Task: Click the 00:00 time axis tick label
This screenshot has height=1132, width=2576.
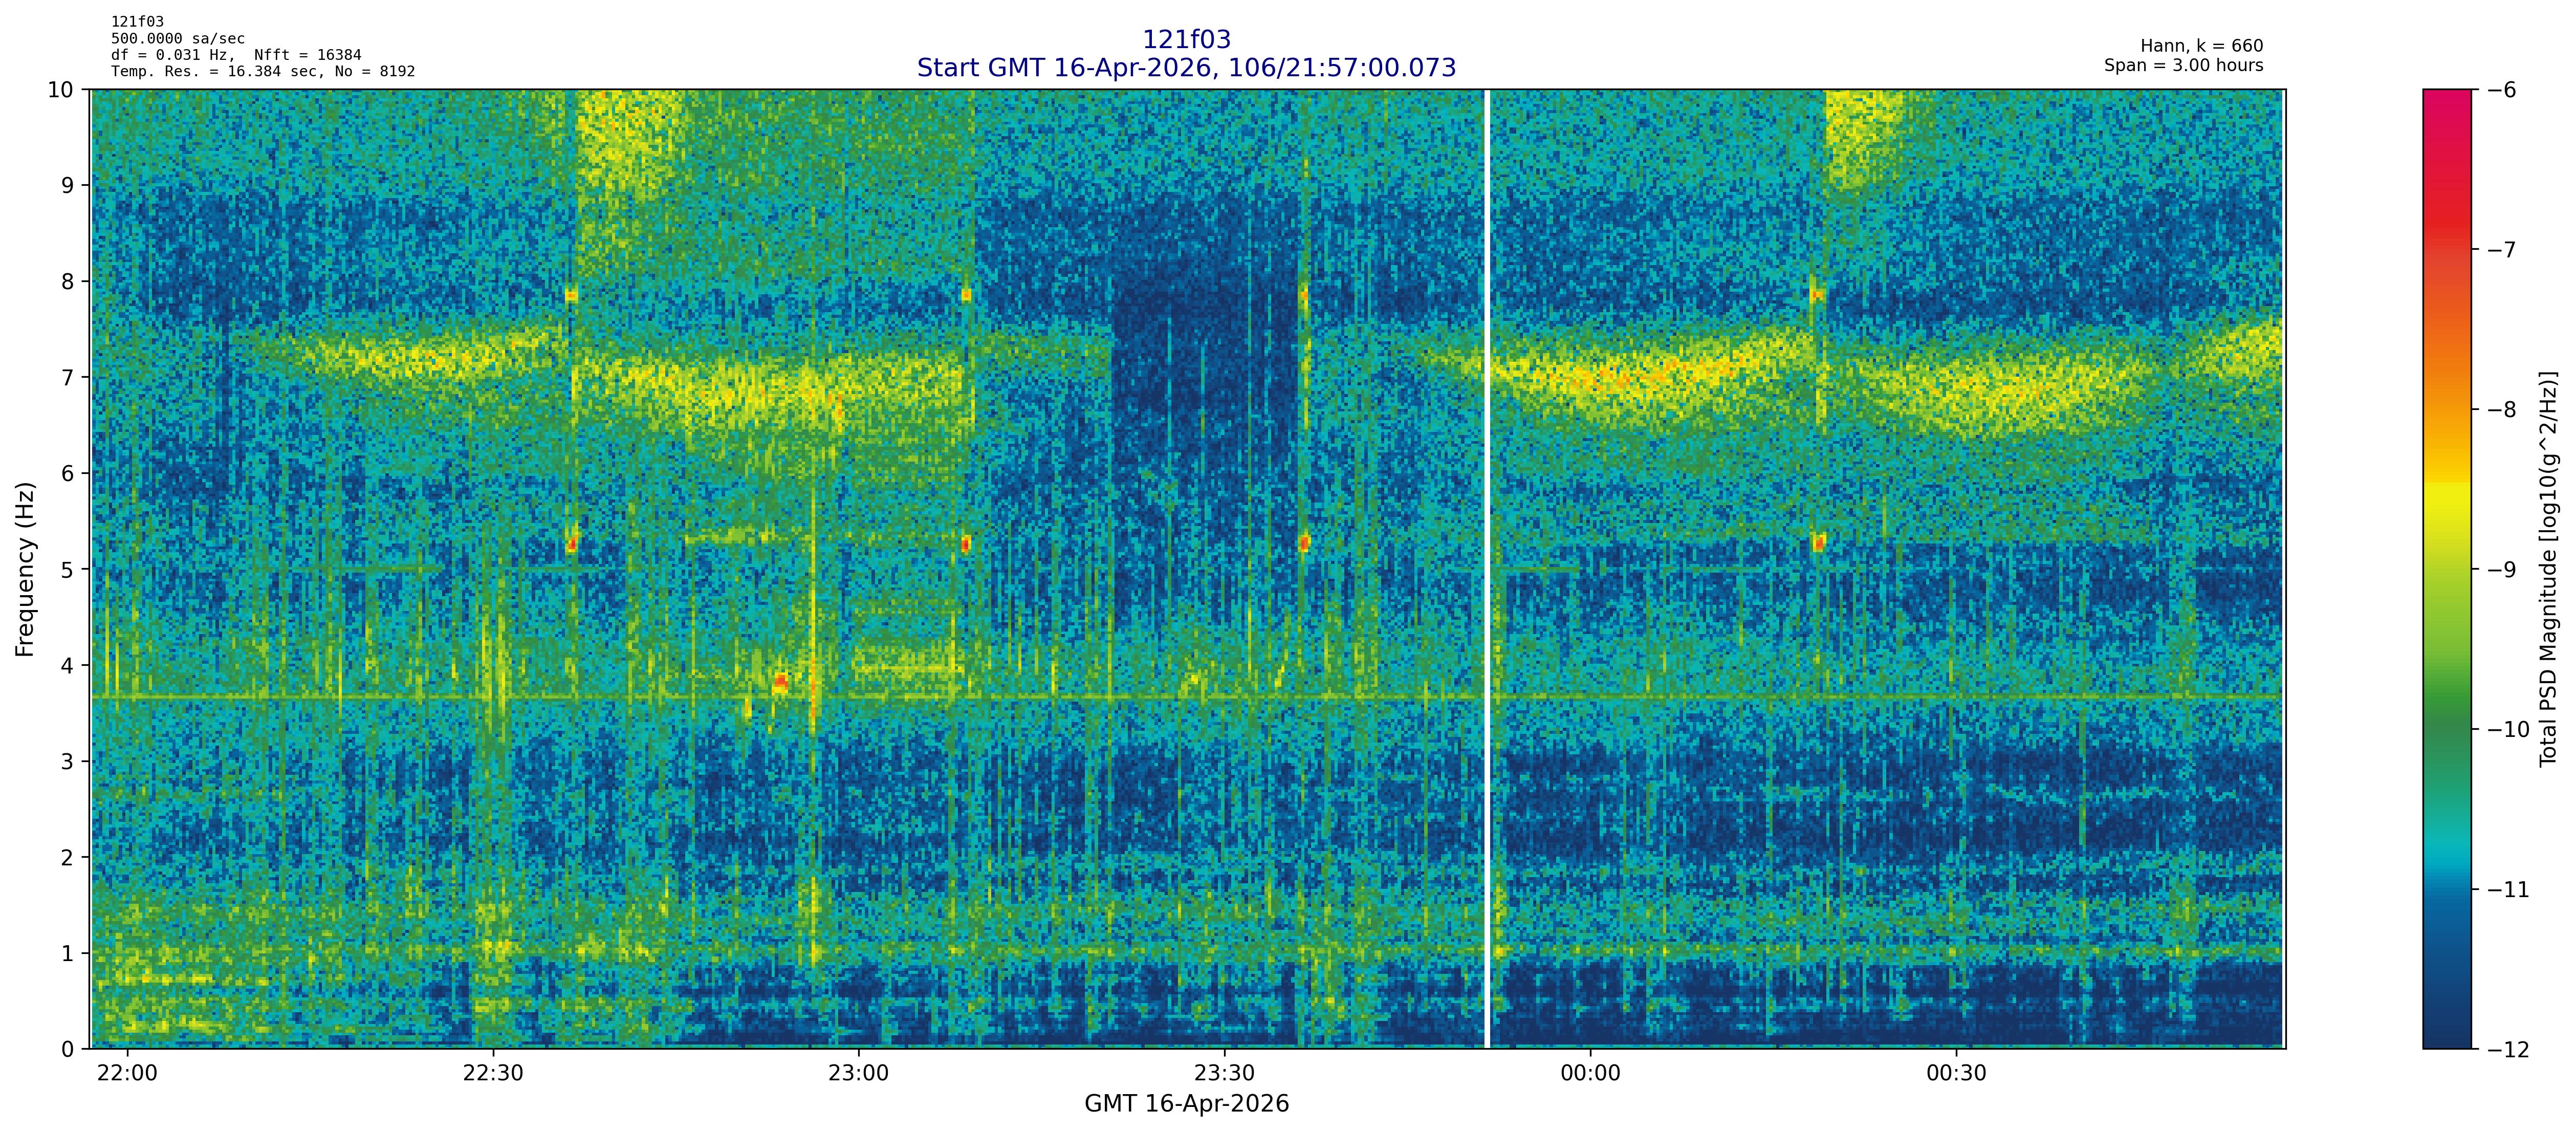Action: (1590, 1074)
